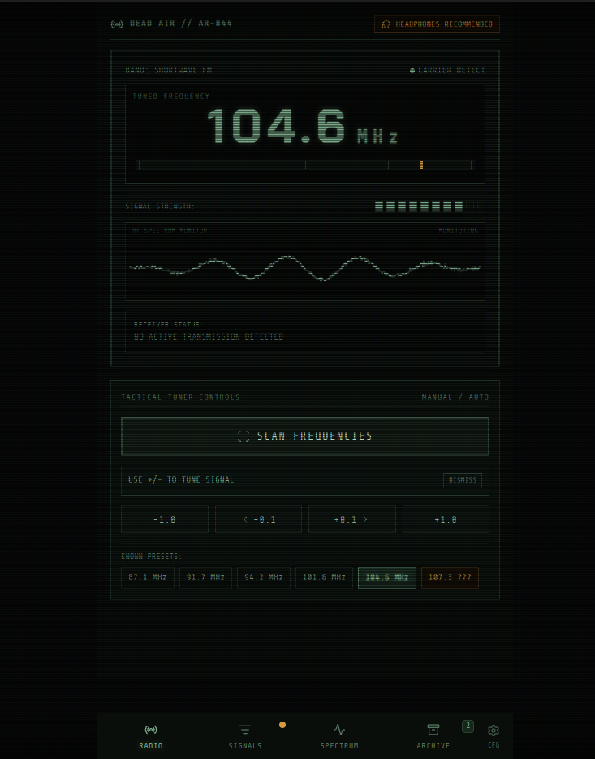595x759 pixels.
Task: Select the active 104.6 MHz preset
Action: 386,578
